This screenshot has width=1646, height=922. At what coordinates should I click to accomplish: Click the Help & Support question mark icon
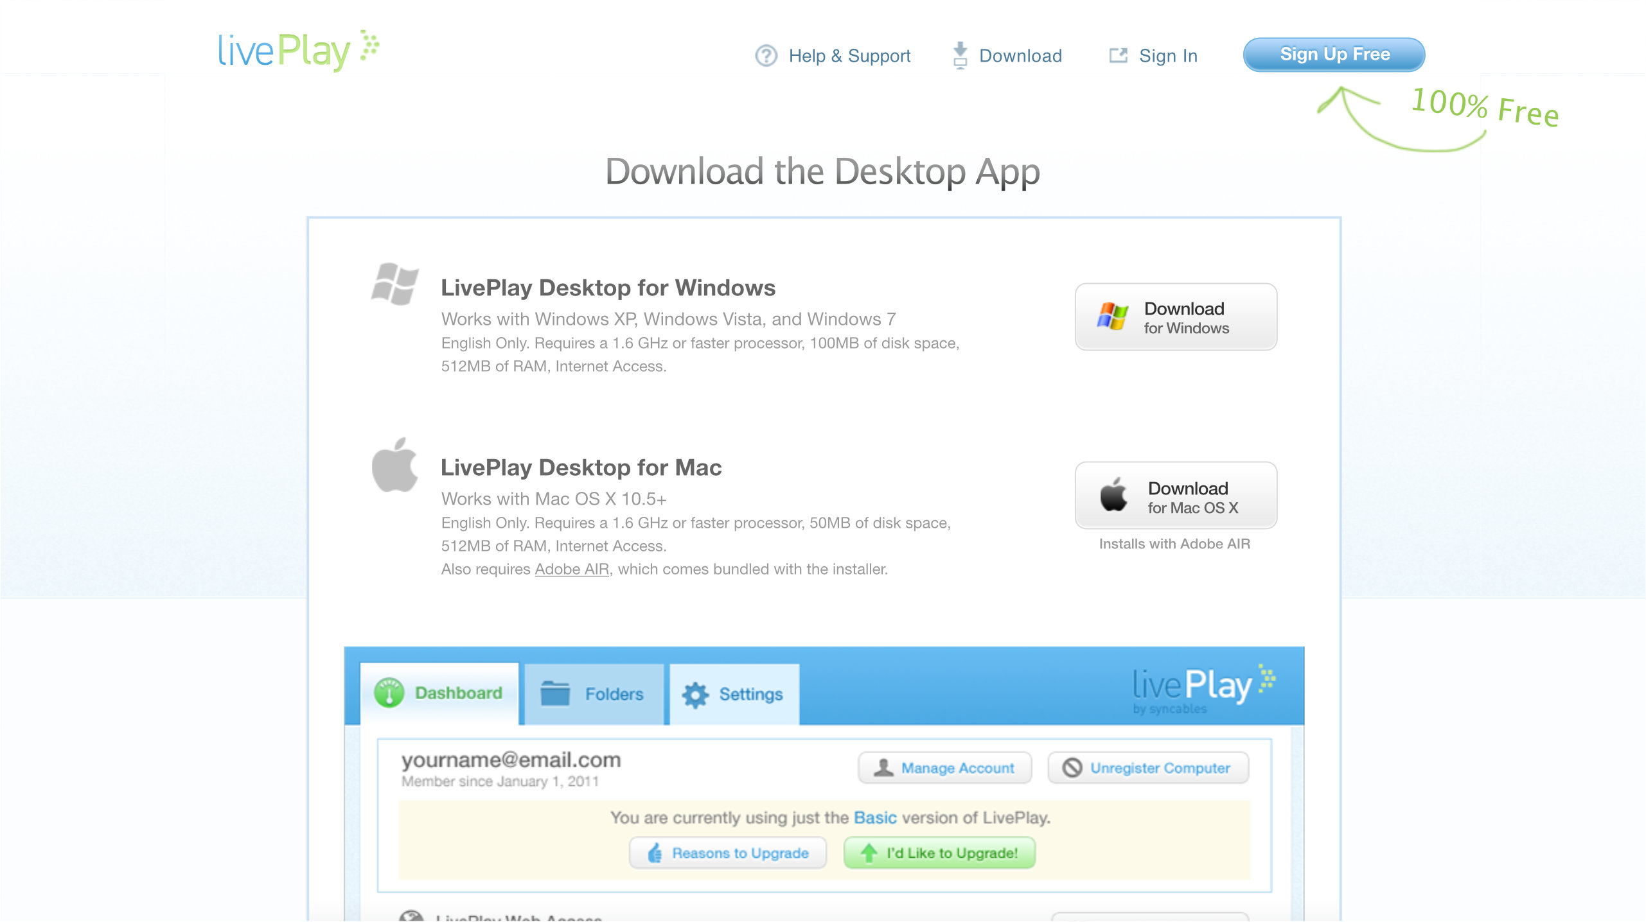point(766,56)
